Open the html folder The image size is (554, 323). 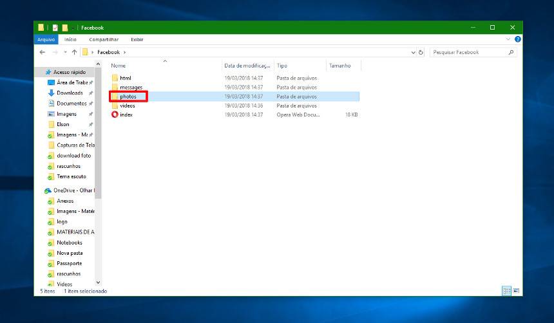[x=126, y=78]
